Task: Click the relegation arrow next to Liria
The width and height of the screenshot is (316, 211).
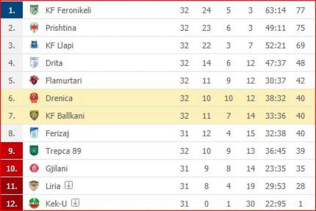Action: coord(69,185)
